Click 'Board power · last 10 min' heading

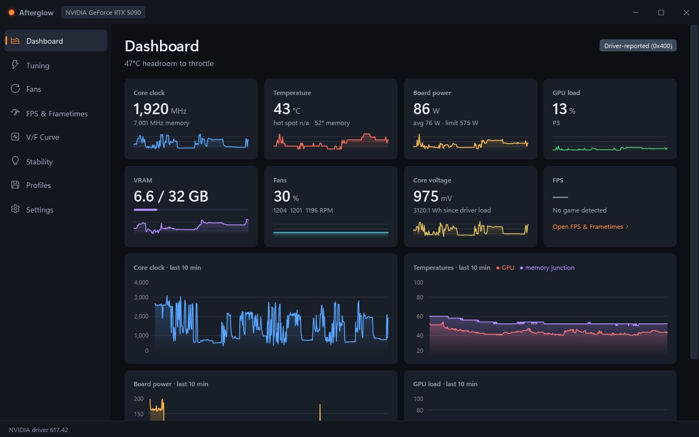coord(171,384)
